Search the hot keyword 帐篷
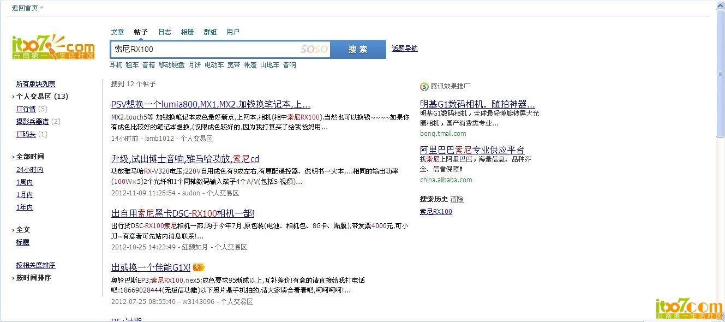The height and width of the screenshot is (322, 725). point(250,65)
